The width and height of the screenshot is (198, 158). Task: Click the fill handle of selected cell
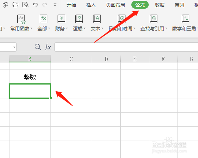point(51,98)
